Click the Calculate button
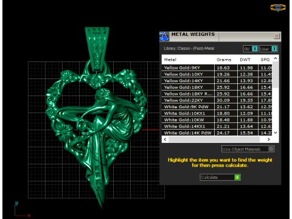Screen dimensions: 292x219 (x=220, y=177)
